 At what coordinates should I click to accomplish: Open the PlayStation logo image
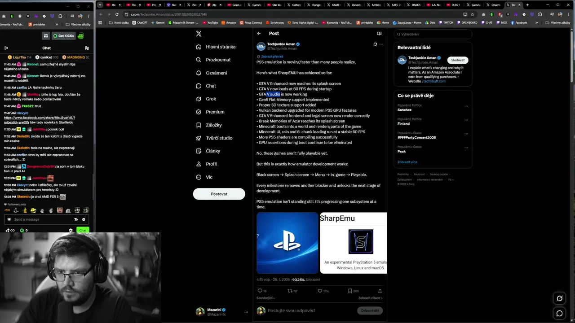click(x=287, y=243)
